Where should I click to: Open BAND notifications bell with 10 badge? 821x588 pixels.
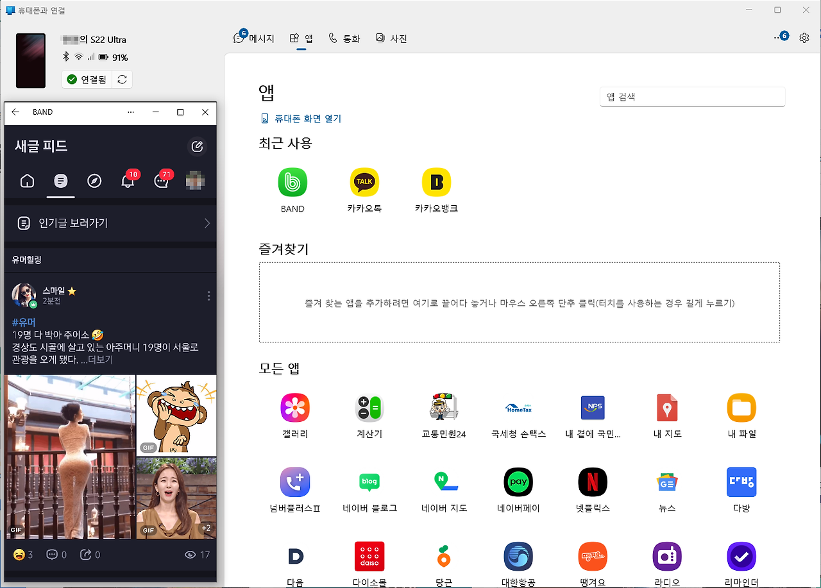129,180
